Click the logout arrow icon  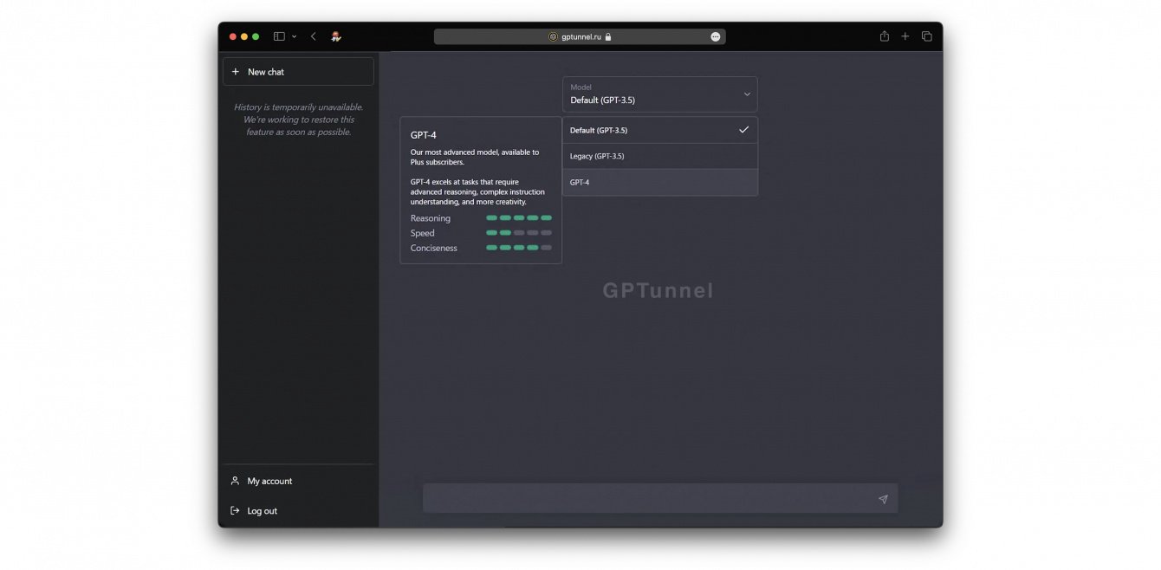(235, 511)
